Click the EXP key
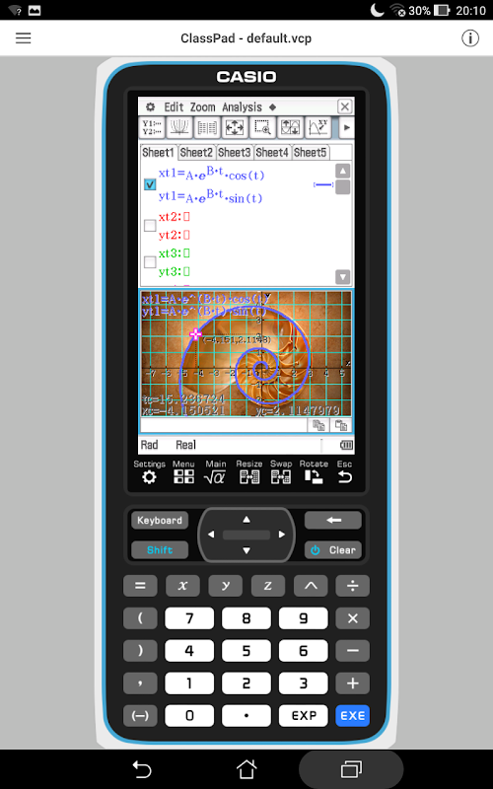493x789 pixels. [304, 716]
